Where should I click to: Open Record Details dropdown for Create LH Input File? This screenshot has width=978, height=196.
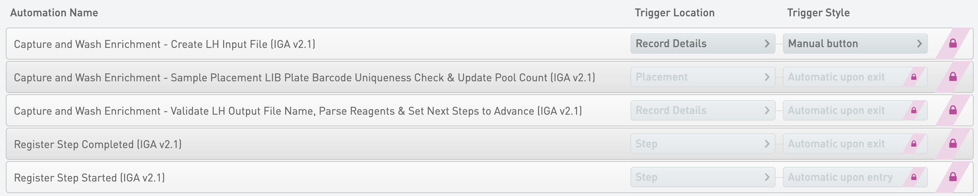702,44
